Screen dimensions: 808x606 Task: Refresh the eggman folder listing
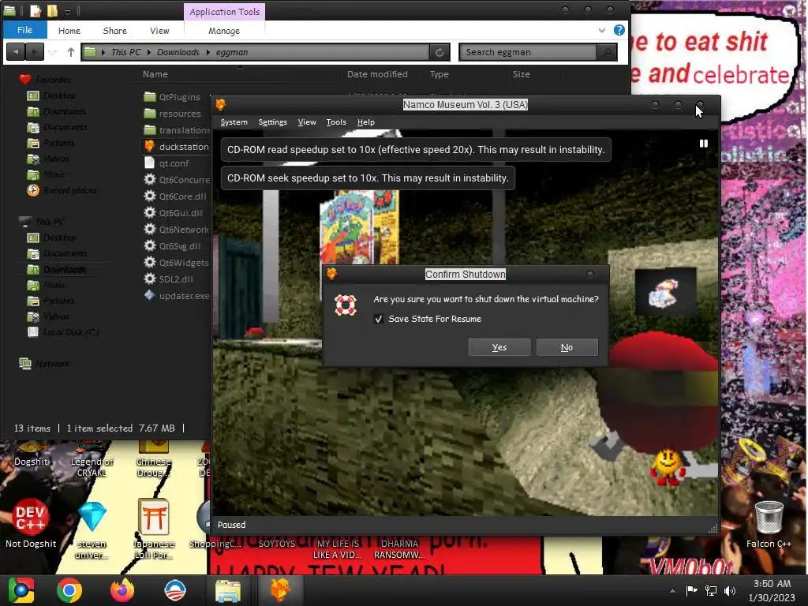[x=440, y=52]
